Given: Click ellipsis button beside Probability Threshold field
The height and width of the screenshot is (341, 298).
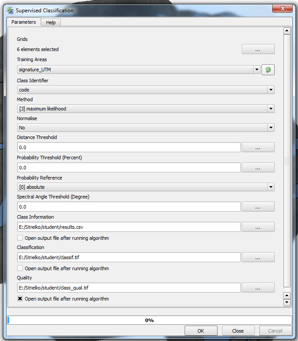Looking at the screenshot, I should point(258,168).
